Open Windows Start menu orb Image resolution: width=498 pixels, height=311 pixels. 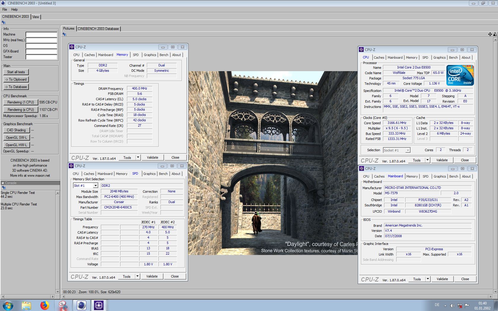[x=8, y=305]
